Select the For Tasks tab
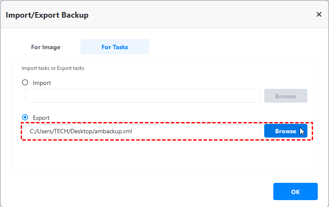The image size is (329, 207). (114, 47)
